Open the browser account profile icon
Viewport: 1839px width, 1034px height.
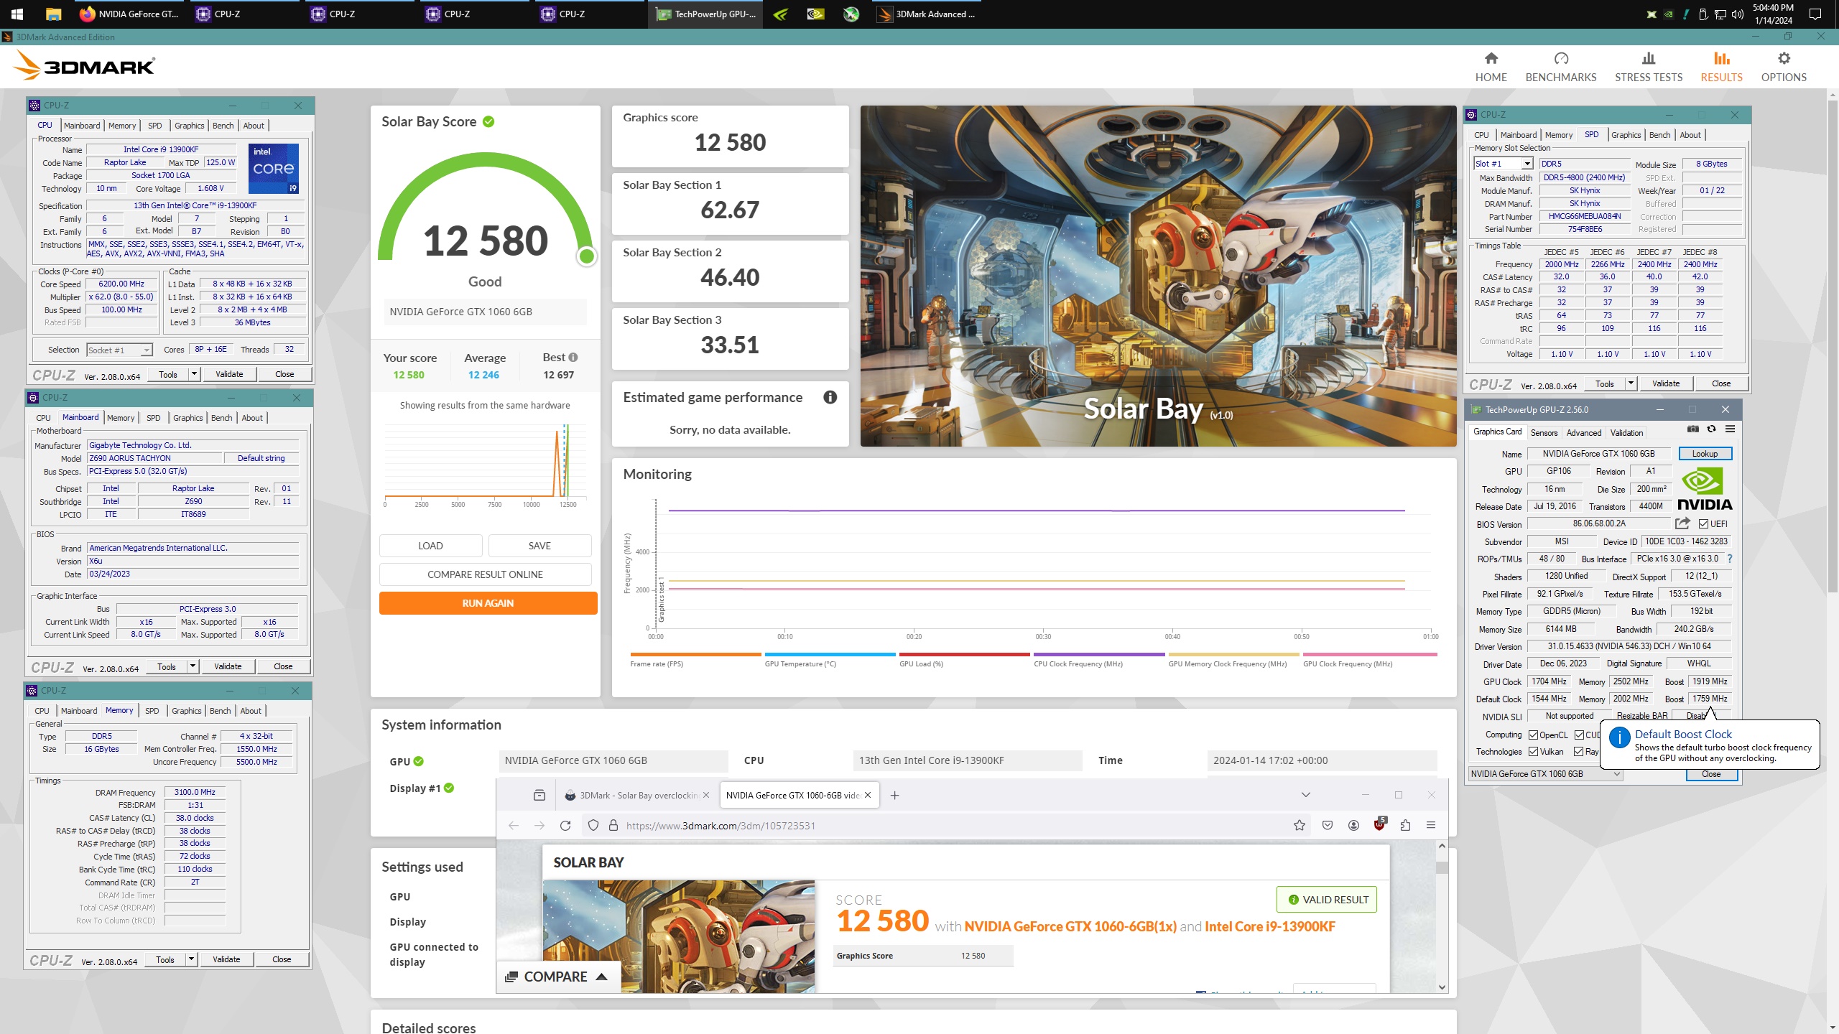click(x=1353, y=826)
